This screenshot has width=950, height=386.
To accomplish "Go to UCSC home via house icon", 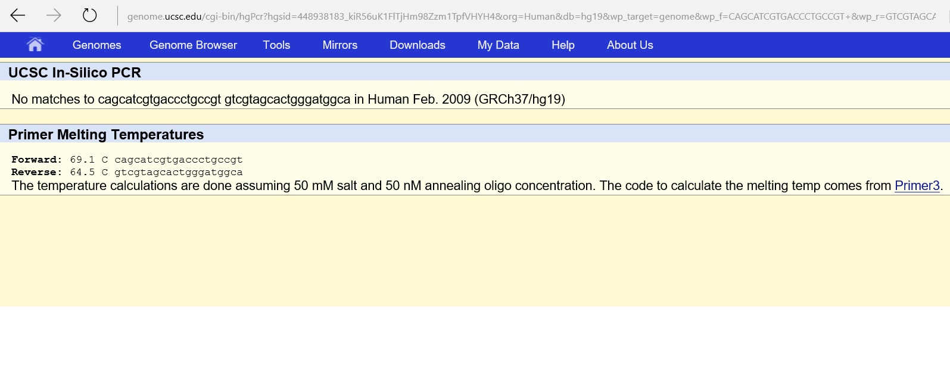I will (35, 45).
